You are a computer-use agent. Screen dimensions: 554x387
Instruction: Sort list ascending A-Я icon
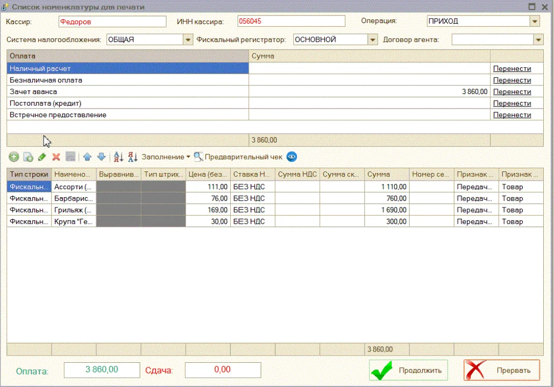coord(119,157)
